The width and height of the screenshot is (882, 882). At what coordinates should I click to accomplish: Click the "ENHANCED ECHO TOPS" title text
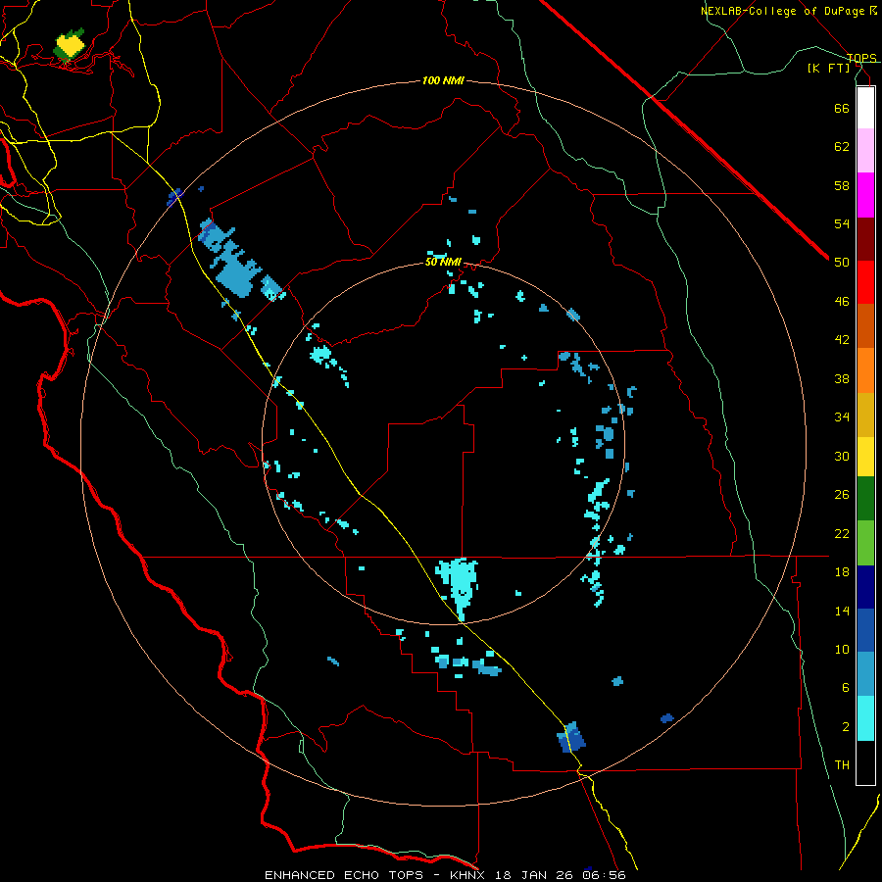(344, 875)
